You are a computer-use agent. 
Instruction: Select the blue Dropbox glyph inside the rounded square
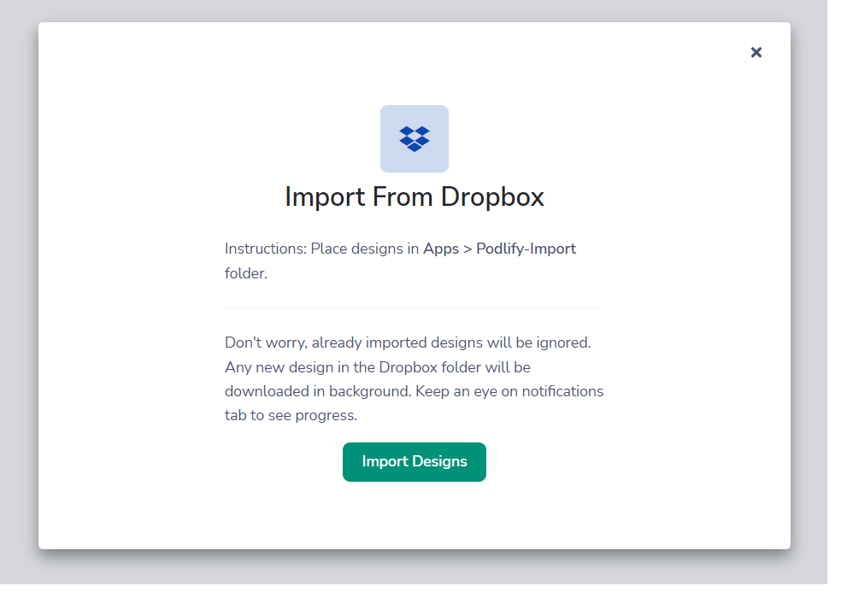coord(414,138)
